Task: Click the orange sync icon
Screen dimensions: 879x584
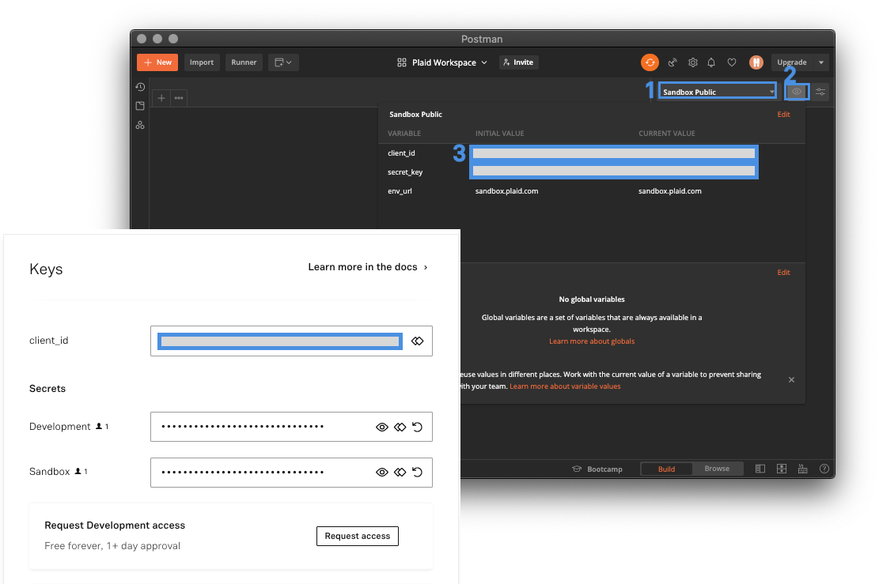Action: (650, 62)
